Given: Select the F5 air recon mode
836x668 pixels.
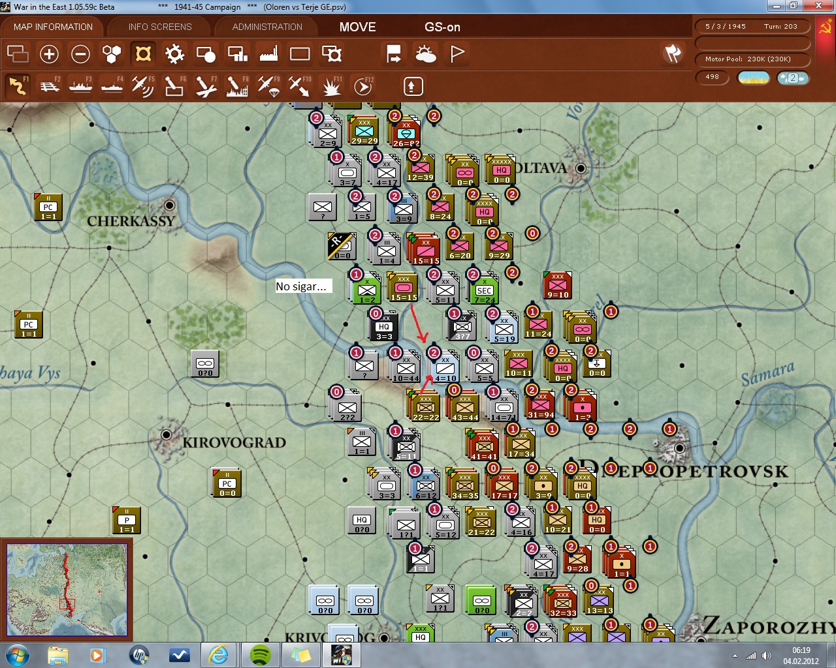Looking at the screenshot, I should (x=143, y=86).
